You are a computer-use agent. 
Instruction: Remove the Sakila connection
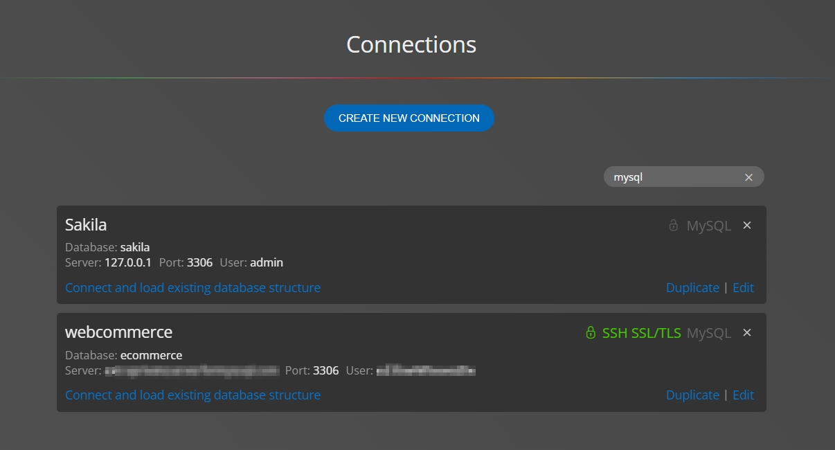click(747, 225)
